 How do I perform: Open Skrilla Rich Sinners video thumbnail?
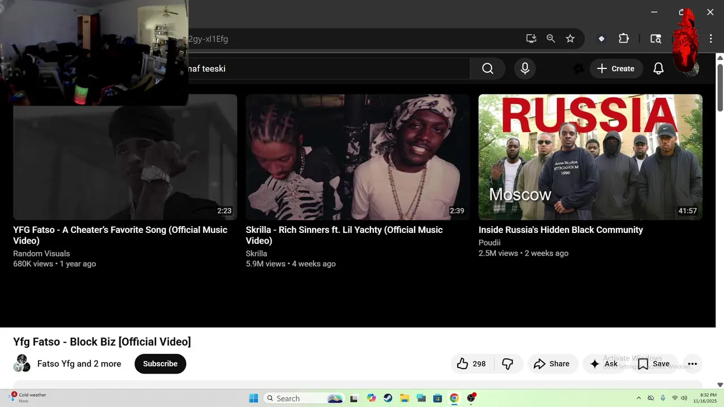357,157
